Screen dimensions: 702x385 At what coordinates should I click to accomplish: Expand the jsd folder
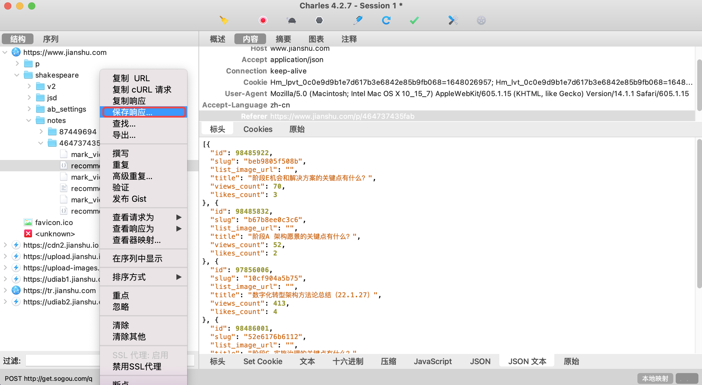tap(29, 98)
